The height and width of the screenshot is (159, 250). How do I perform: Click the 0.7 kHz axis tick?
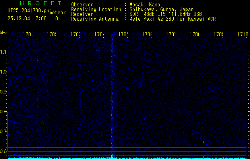coord(4,131)
